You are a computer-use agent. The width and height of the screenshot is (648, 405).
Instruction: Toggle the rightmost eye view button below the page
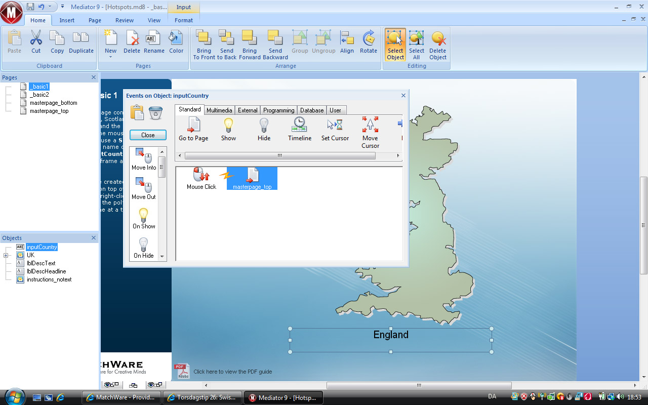(x=154, y=385)
